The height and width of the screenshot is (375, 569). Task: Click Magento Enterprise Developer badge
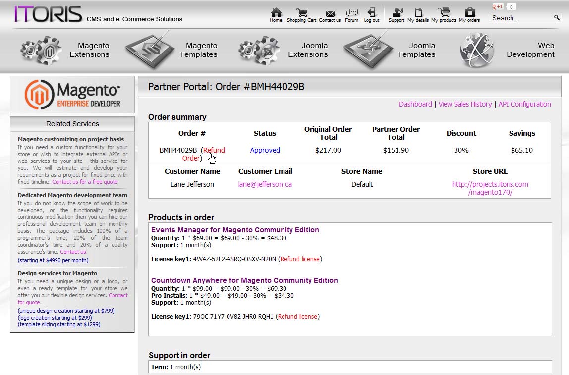click(x=72, y=94)
